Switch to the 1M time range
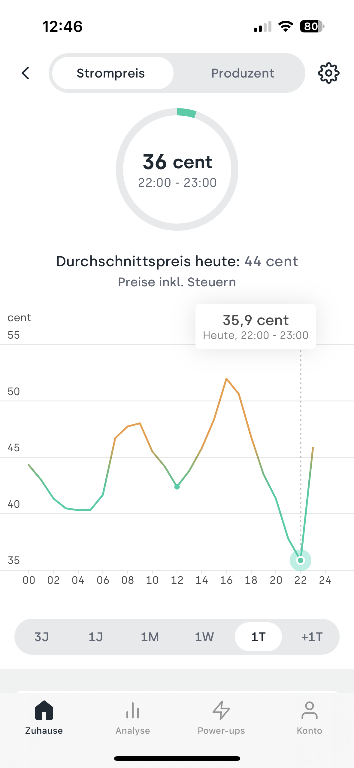Screen dimensions: 354x768 [150, 637]
